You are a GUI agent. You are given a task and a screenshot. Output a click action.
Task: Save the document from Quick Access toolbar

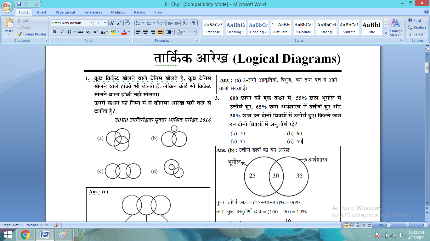point(19,4)
